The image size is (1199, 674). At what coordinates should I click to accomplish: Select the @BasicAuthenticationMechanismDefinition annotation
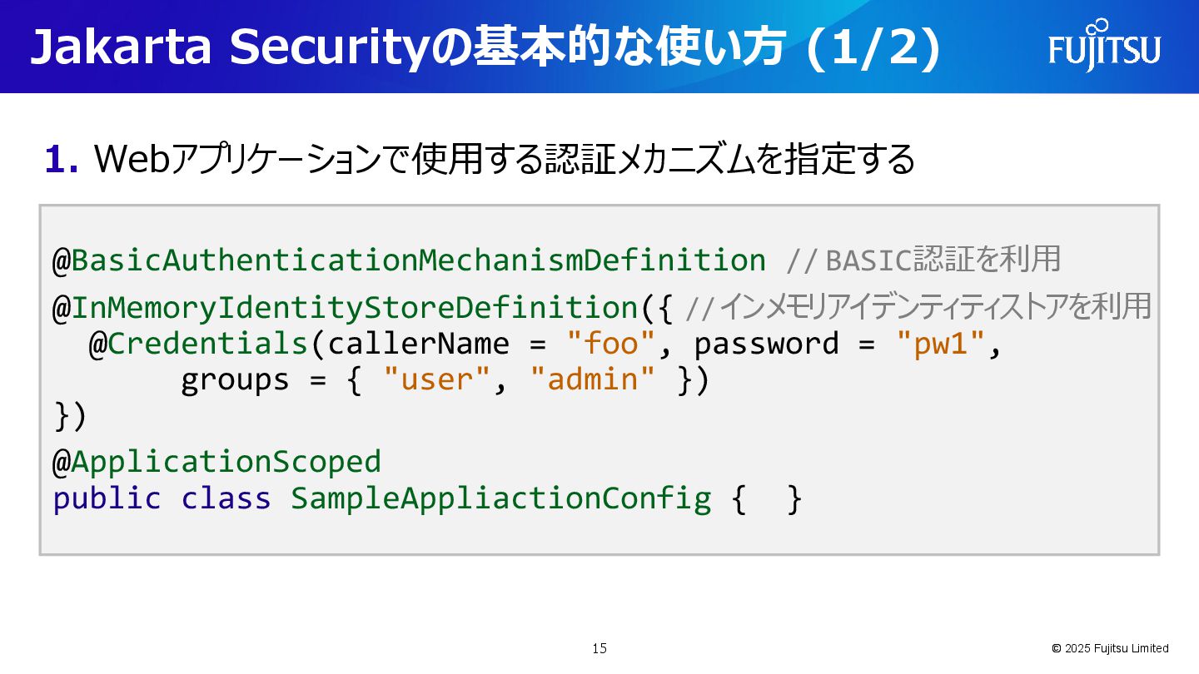(x=409, y=260)
